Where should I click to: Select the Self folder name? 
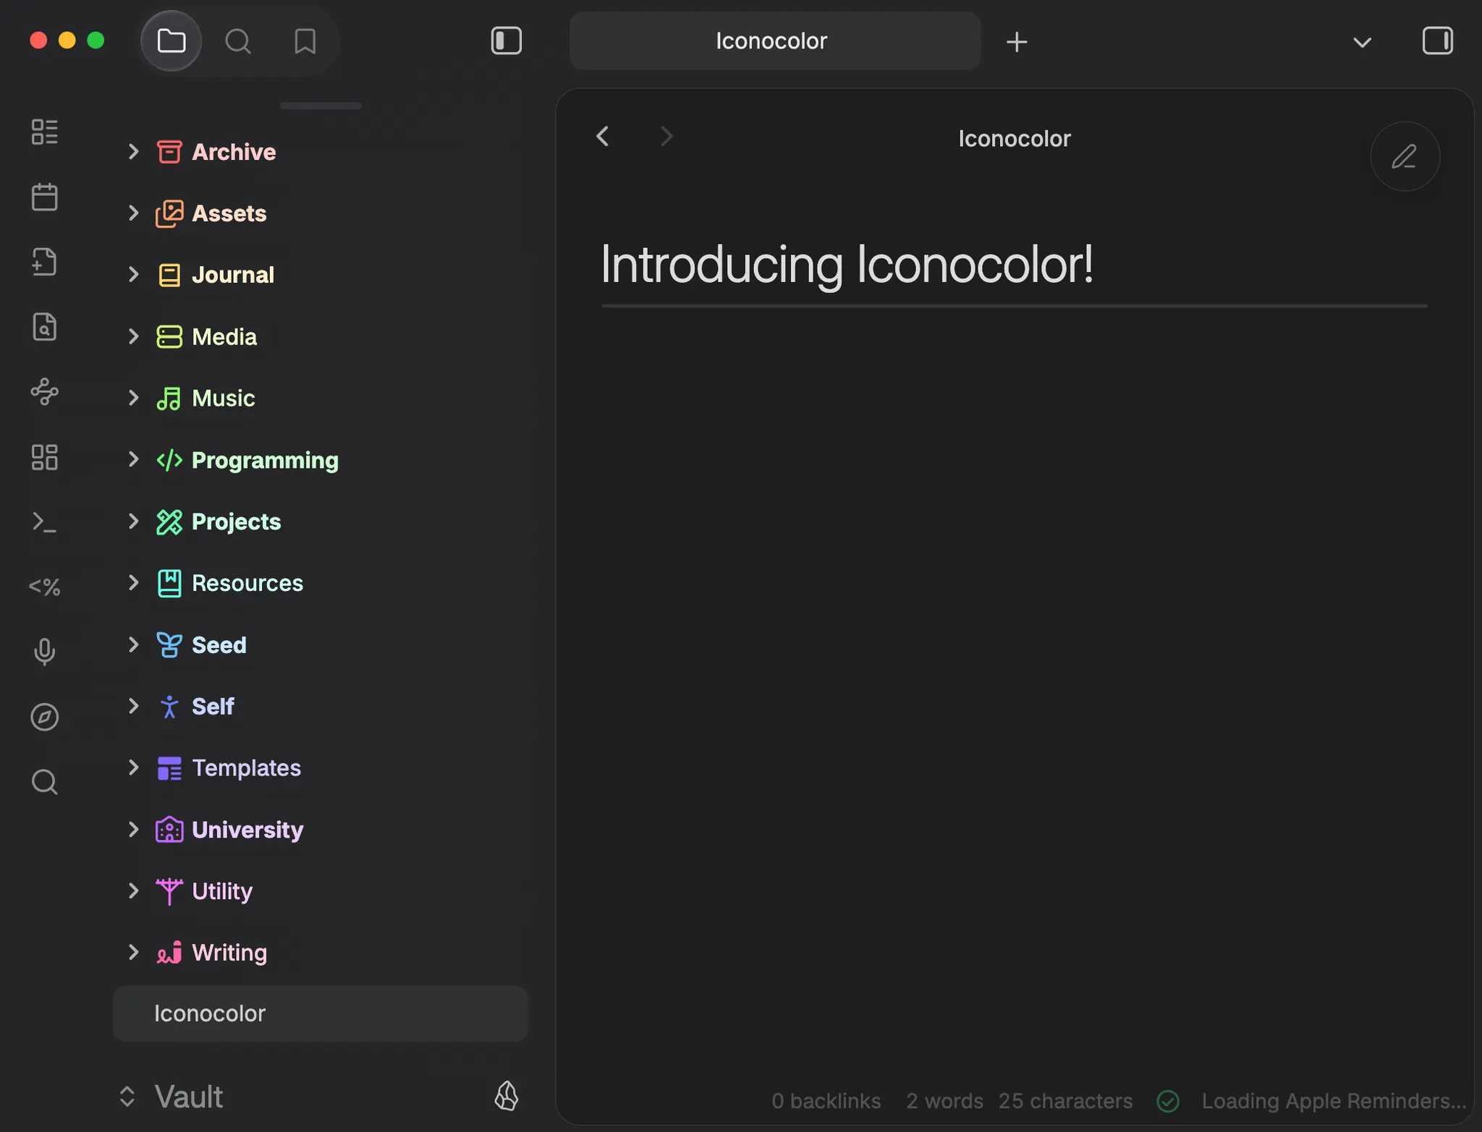point(213,706)
